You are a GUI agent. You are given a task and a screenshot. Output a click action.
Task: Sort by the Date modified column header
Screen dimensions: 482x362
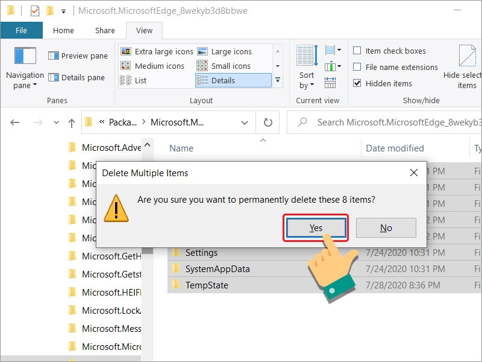(x=395, y=148)
